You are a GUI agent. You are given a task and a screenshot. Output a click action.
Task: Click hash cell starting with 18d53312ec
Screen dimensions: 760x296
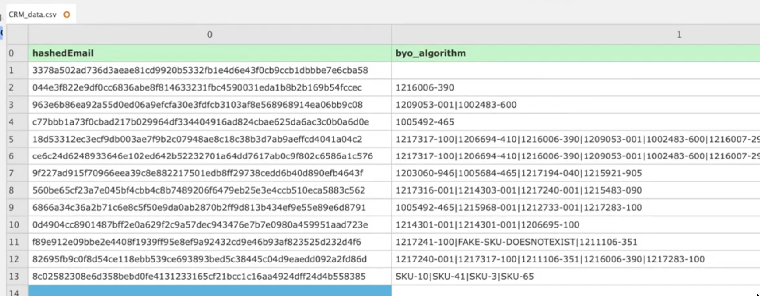[210, 139]
